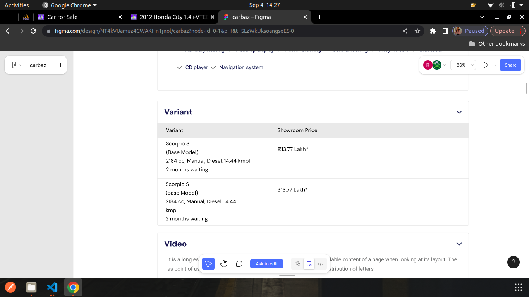Toggle the sidebar panel next to carbaz

click(x=58, y=65)
